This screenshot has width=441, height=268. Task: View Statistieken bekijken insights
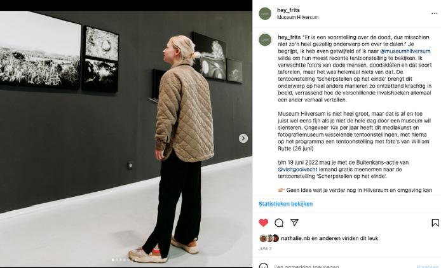(x=285, y=204)
